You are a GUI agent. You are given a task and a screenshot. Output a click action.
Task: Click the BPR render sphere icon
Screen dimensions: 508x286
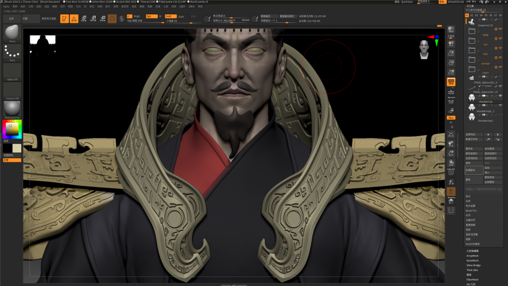point(451,30)
